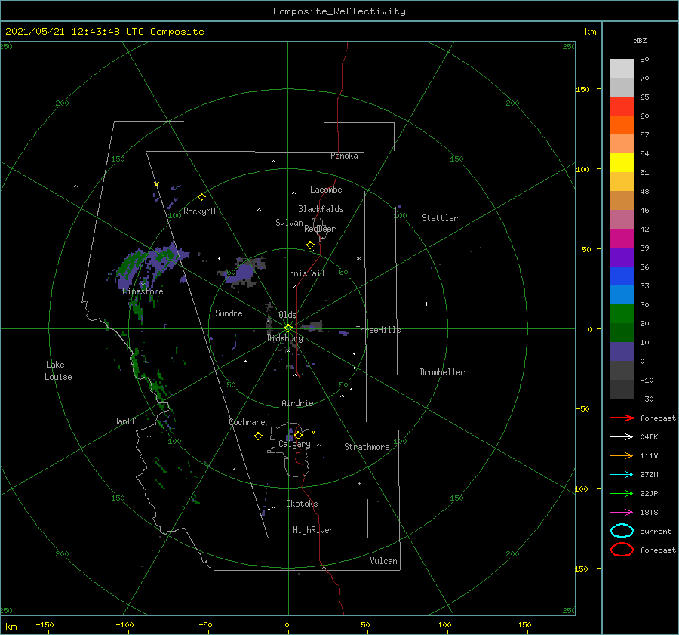
Task: Select the blue 36 dBZ swatch
Action: [x=622, y=276]
